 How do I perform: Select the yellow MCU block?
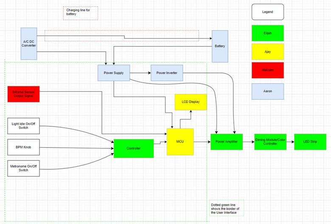[x=180, y=141]
